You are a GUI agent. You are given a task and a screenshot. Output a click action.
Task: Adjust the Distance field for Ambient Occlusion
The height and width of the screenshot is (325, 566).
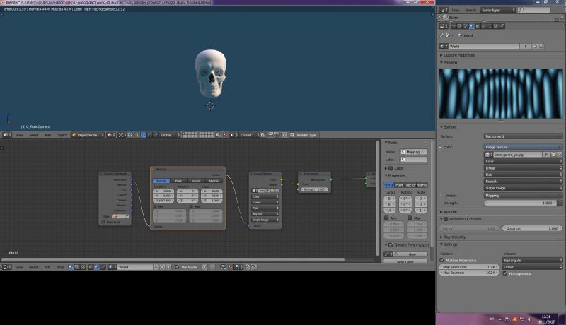tap(532, 228)
